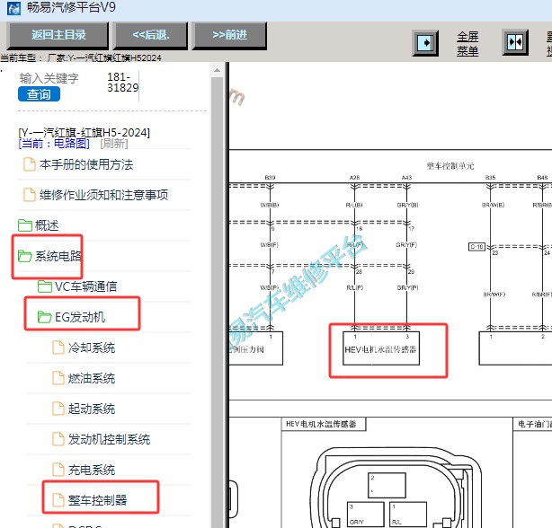
Task: Click the A43 pin label
Action: [406, 178]
